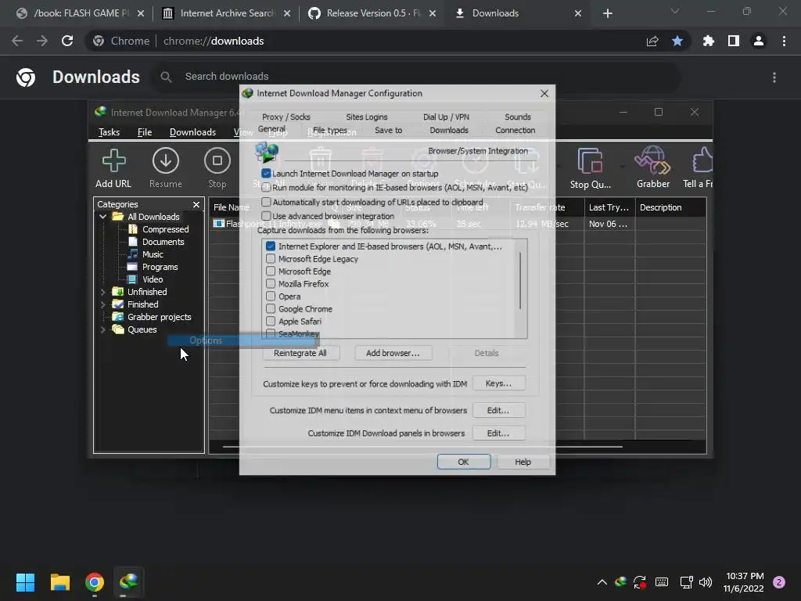The image size is (801, 601).
Task: Open File Explorer from taskbar
Action: [59, 582]
